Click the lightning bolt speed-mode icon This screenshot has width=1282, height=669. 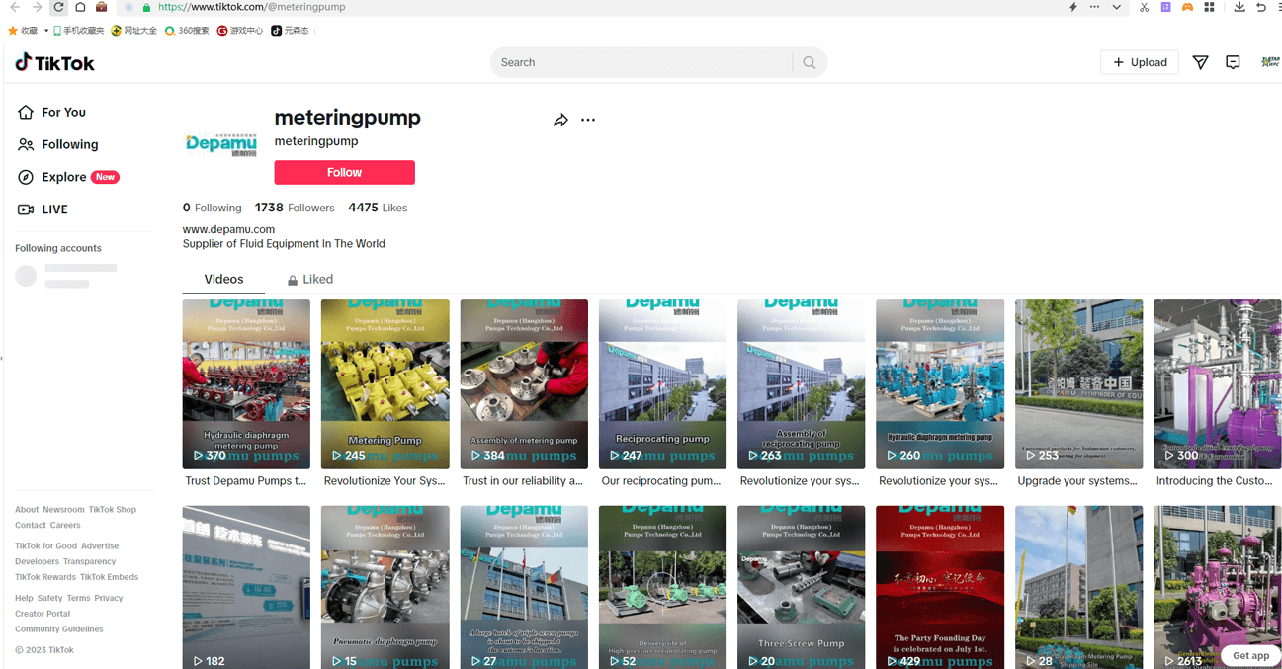1073,7
